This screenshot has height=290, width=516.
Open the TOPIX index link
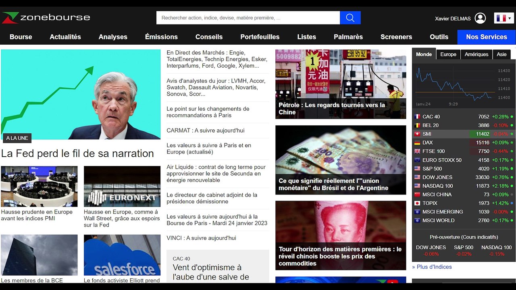(430, 203)
